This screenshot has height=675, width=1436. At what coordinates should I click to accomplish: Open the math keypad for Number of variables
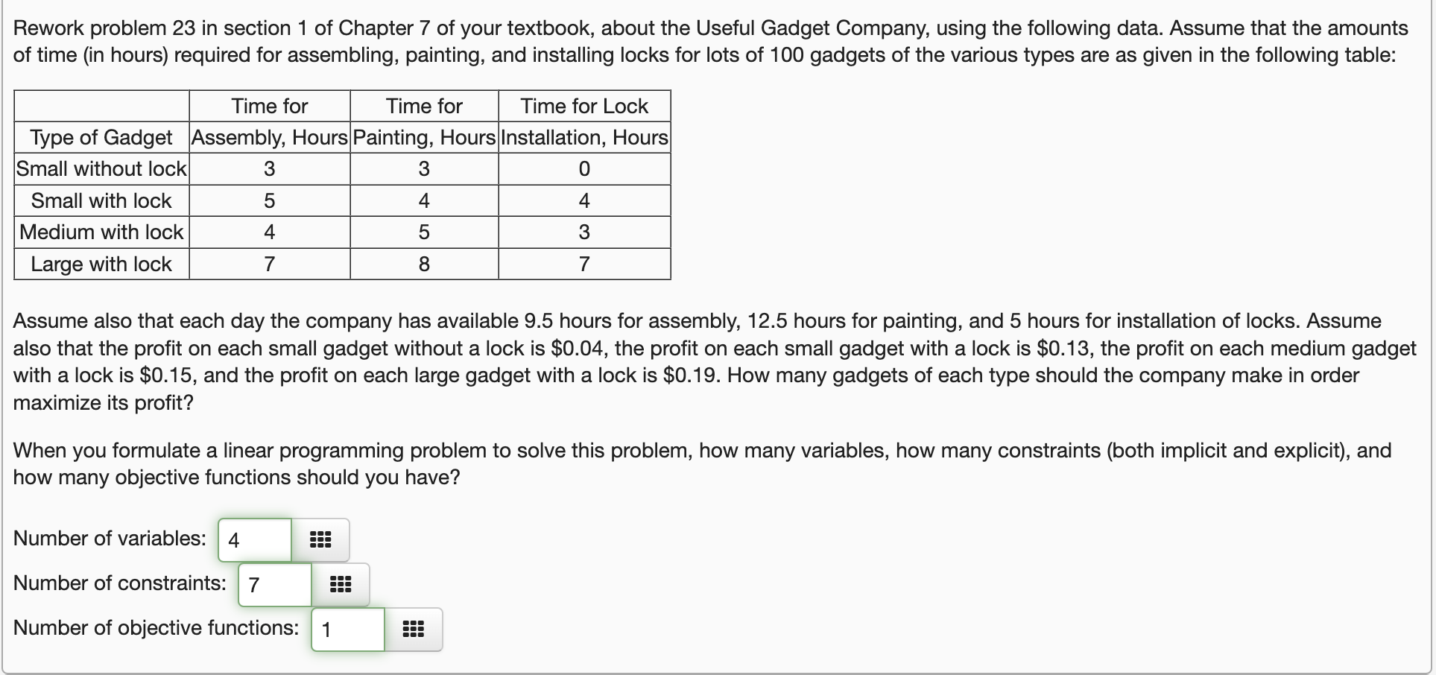(x=320, y=539)
